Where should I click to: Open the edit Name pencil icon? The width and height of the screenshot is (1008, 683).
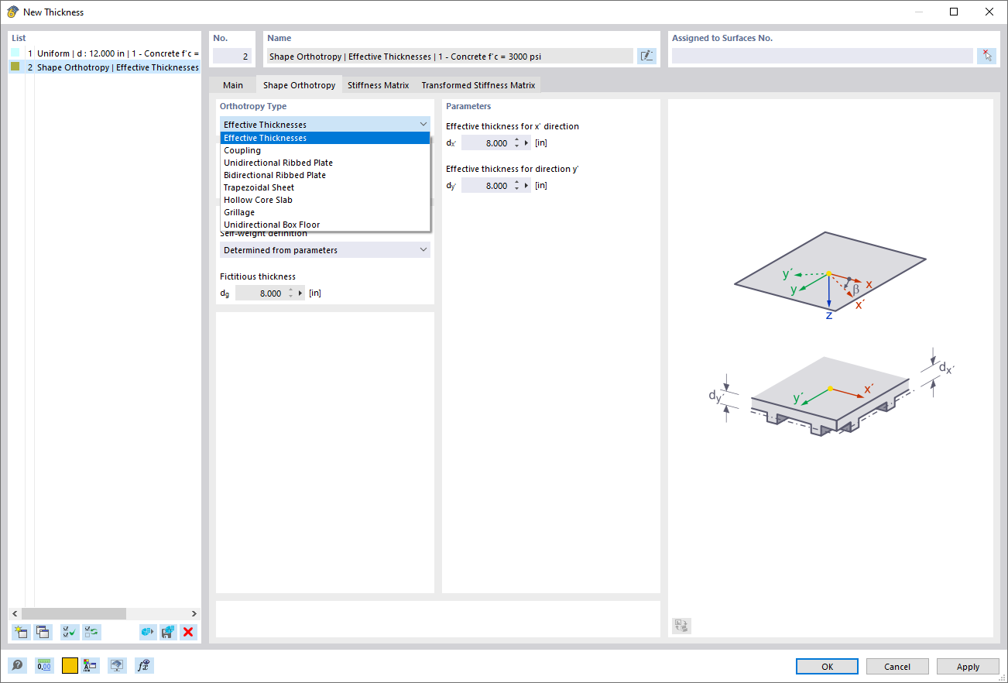(x=646, y=56)
